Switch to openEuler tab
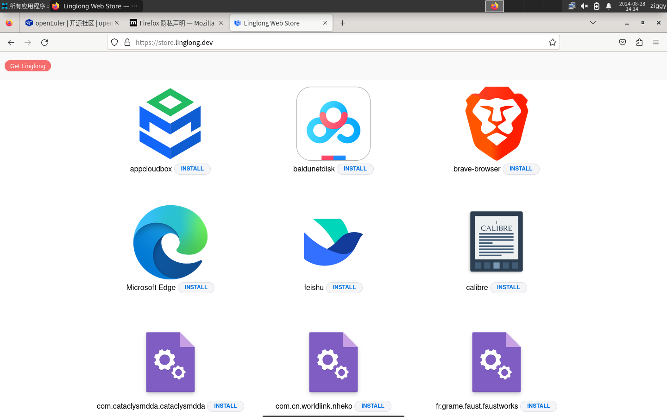The height and width of the screenshot is (417, 667). [x=72, y=23]
